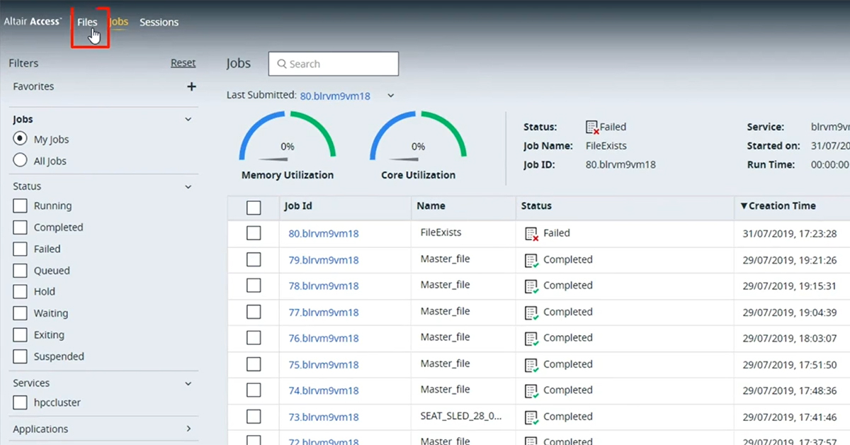This screenshot has width=850, height=445.
Task: Switch to the Jobs tab
Action: 119,22
